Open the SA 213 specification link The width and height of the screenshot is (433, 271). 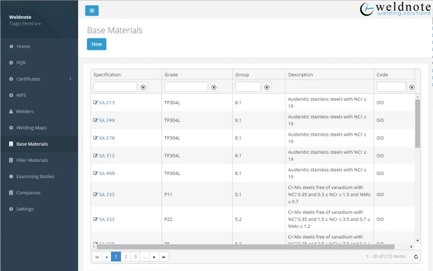pos(107,102)
